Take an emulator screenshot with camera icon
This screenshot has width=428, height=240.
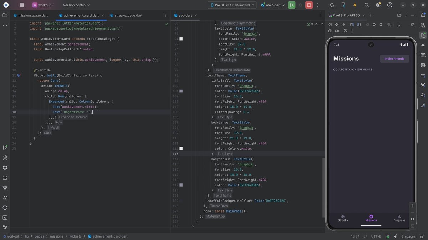[x=330, y=31]
